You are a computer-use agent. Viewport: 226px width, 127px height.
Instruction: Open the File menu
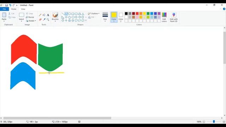pos(4,9)
